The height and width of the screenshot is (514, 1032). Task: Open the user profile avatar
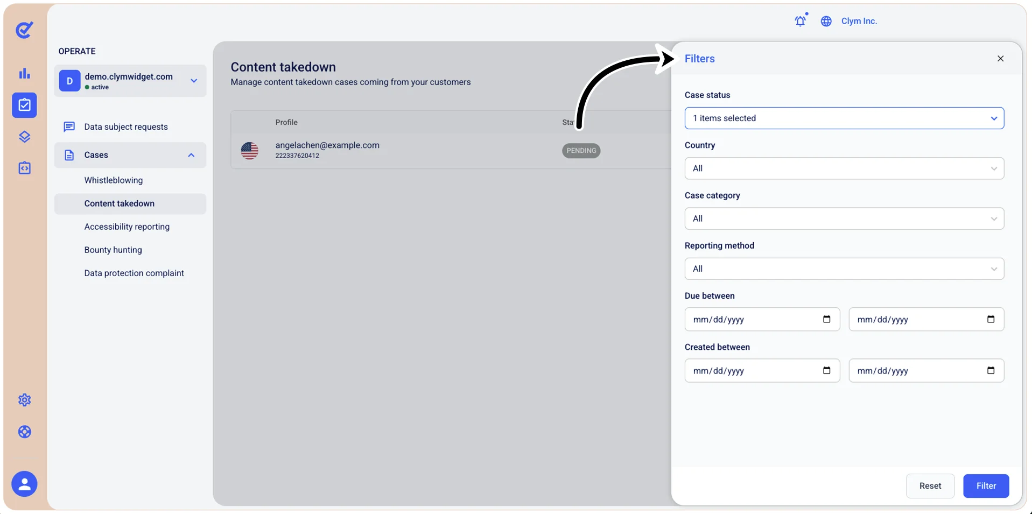24,484
